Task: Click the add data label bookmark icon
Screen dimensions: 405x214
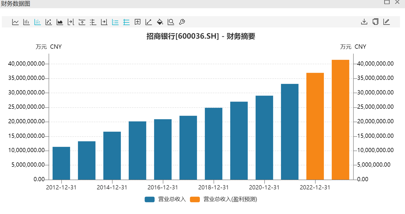Action: pyautogui.click(x=137, y=22)
